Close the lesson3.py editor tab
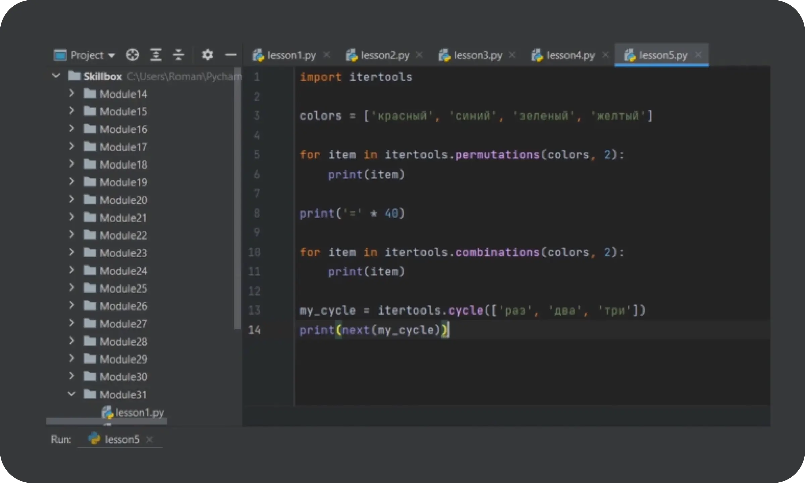The width and height of the screenshot is (805, 483). point(512,55)
